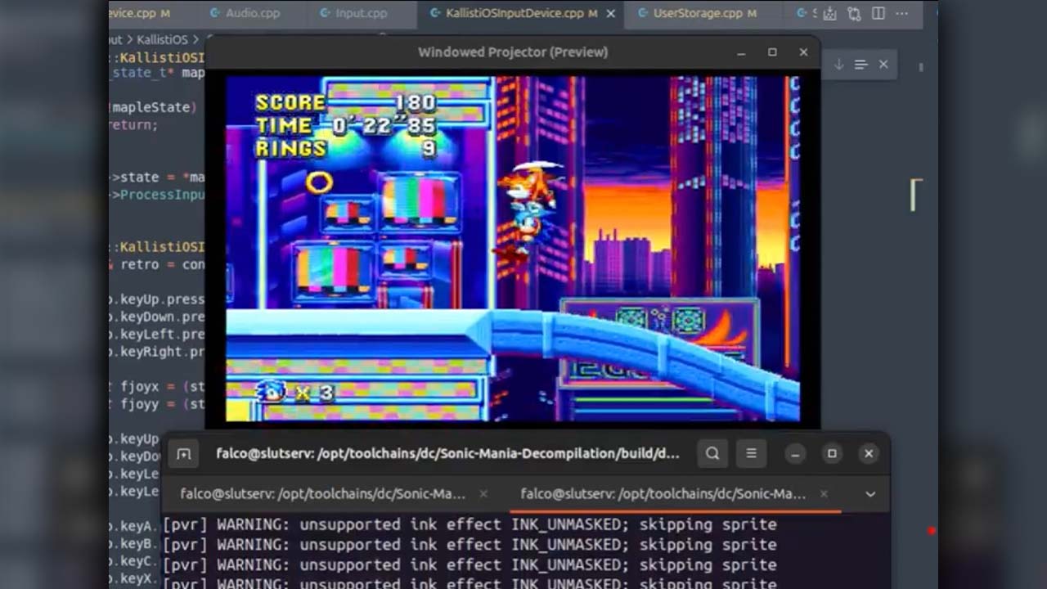Click the Sonic Mania game preview
Viewport: 1047px width, 589px height.
click(x=513, y=249)
